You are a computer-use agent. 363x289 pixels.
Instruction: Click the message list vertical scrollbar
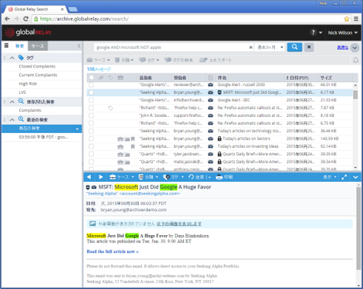click(x=356, y=126)
